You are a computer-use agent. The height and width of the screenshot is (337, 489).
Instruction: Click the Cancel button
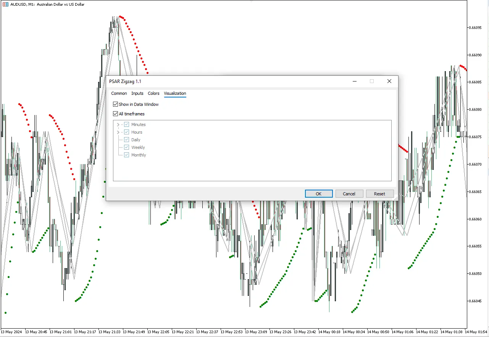click(x=349, y=194)
